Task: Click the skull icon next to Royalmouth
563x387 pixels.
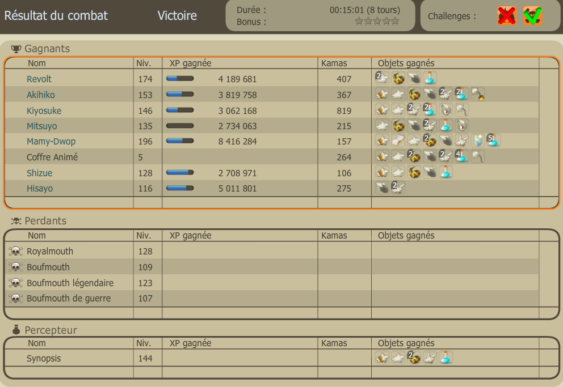Action: tap(16, 252)
